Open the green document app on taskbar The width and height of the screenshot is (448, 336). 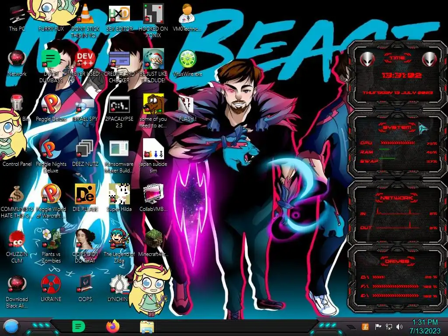click(78, 326)
